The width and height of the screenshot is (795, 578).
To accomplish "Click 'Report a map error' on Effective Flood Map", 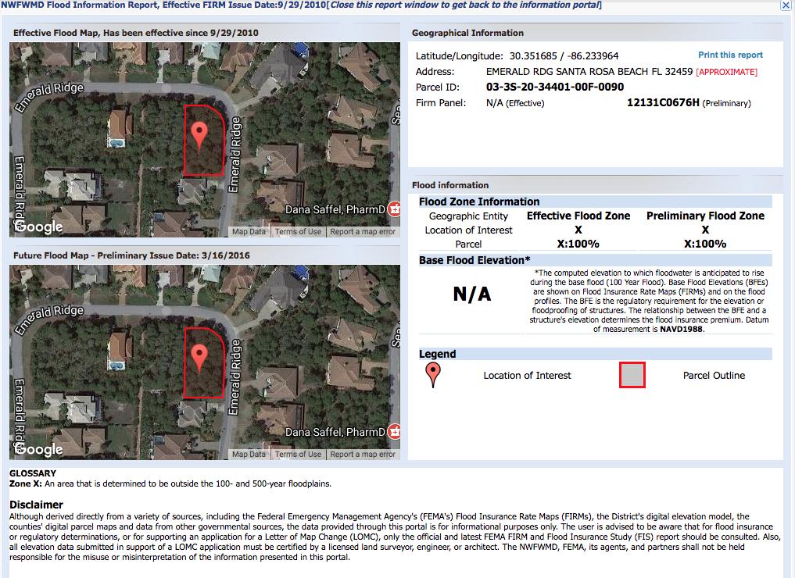I will click(x=363, y=231).
